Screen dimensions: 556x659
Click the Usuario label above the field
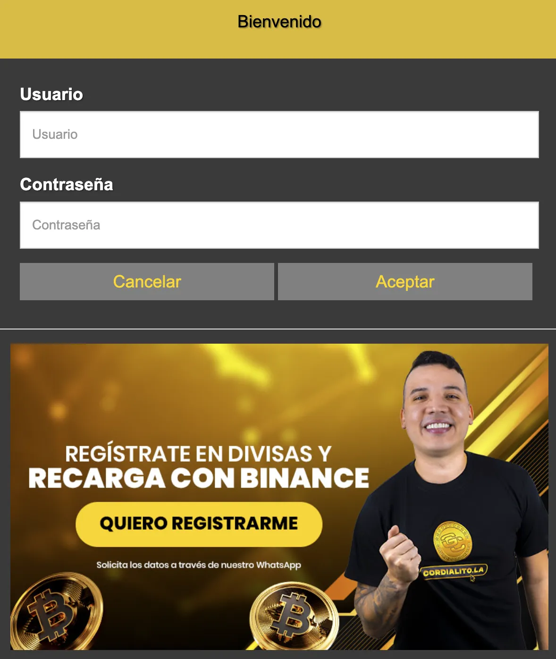coord(51,94)
